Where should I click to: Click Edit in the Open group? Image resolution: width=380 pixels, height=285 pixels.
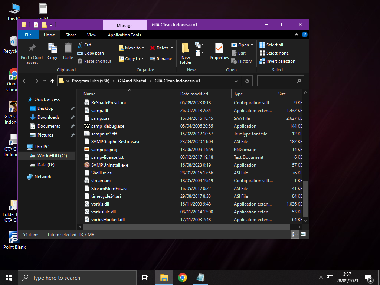point(239,53)
